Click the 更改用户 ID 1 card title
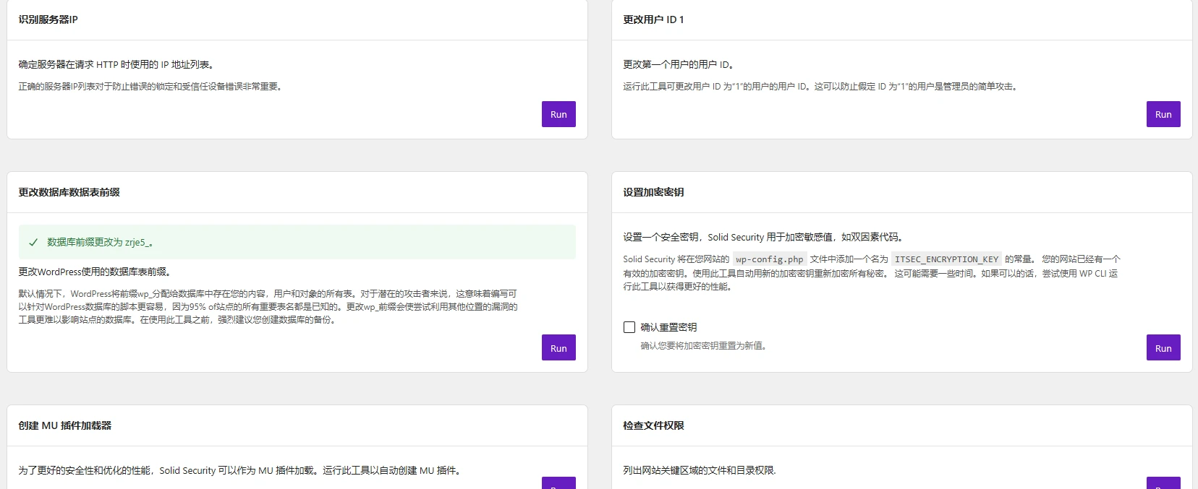This screenshot has height=489, width=1198. pos(653,20)
